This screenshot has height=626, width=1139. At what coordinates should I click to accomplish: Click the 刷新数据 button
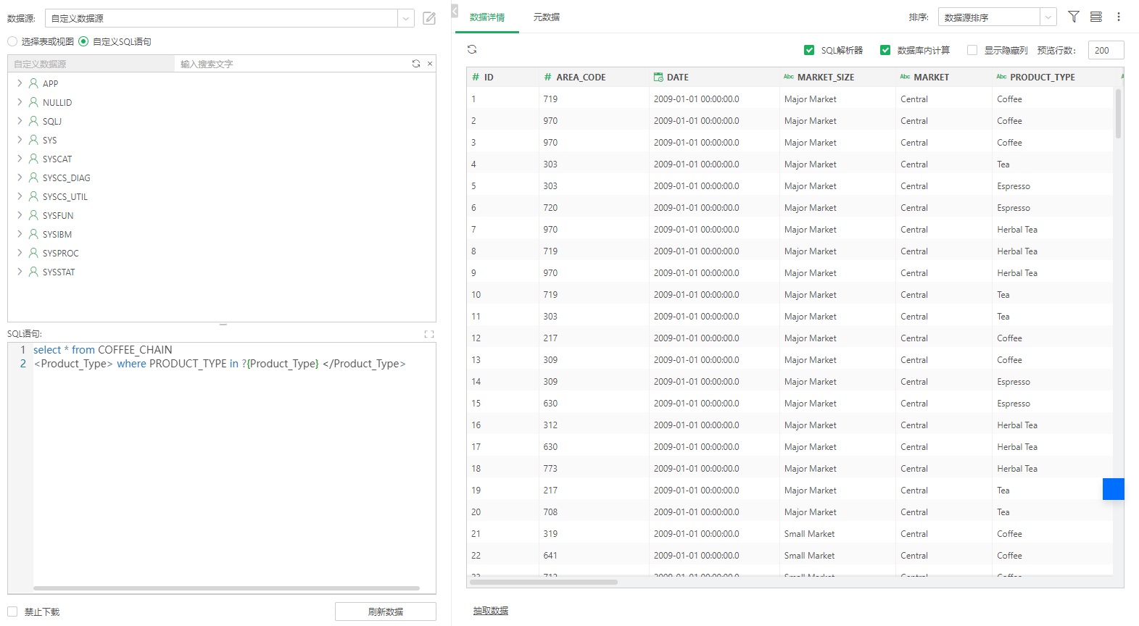point(385,612)
